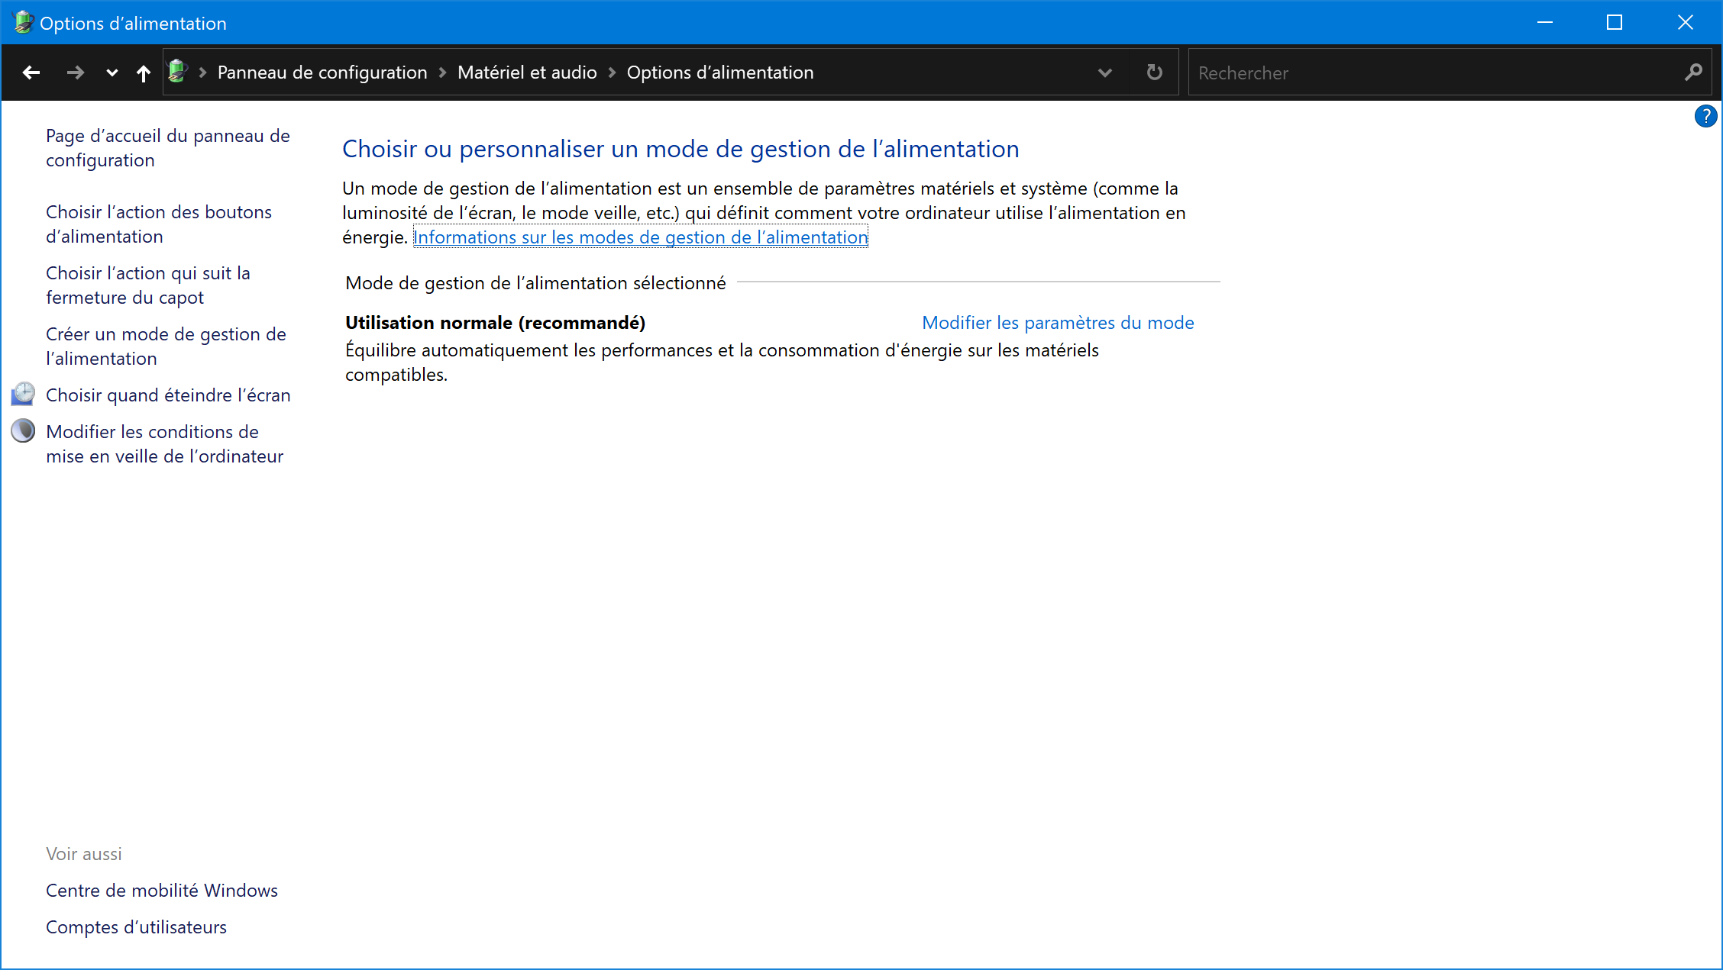
Task: Open help with the question mark icon
Action: 1705,116
